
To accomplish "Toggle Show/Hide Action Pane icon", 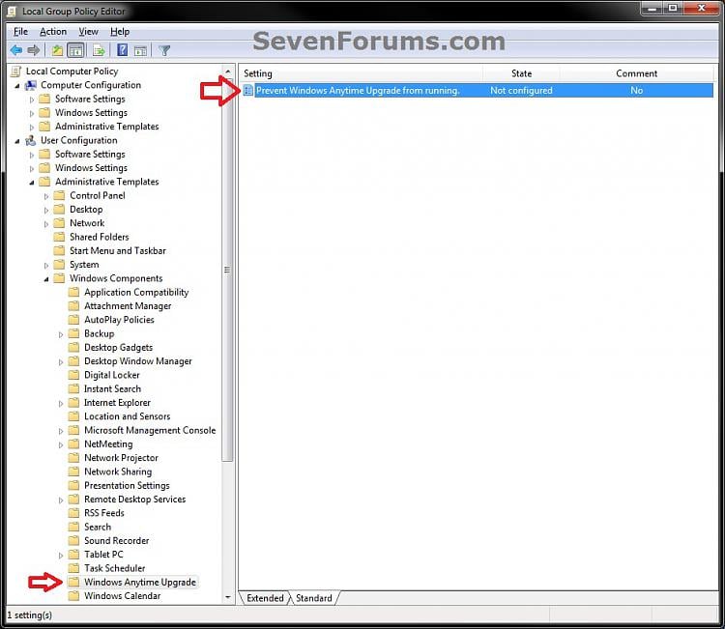I will pyautogui.click(x=140, y=50).
